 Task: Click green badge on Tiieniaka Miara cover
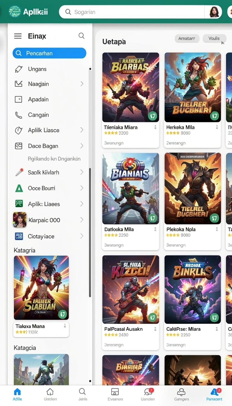153,116
